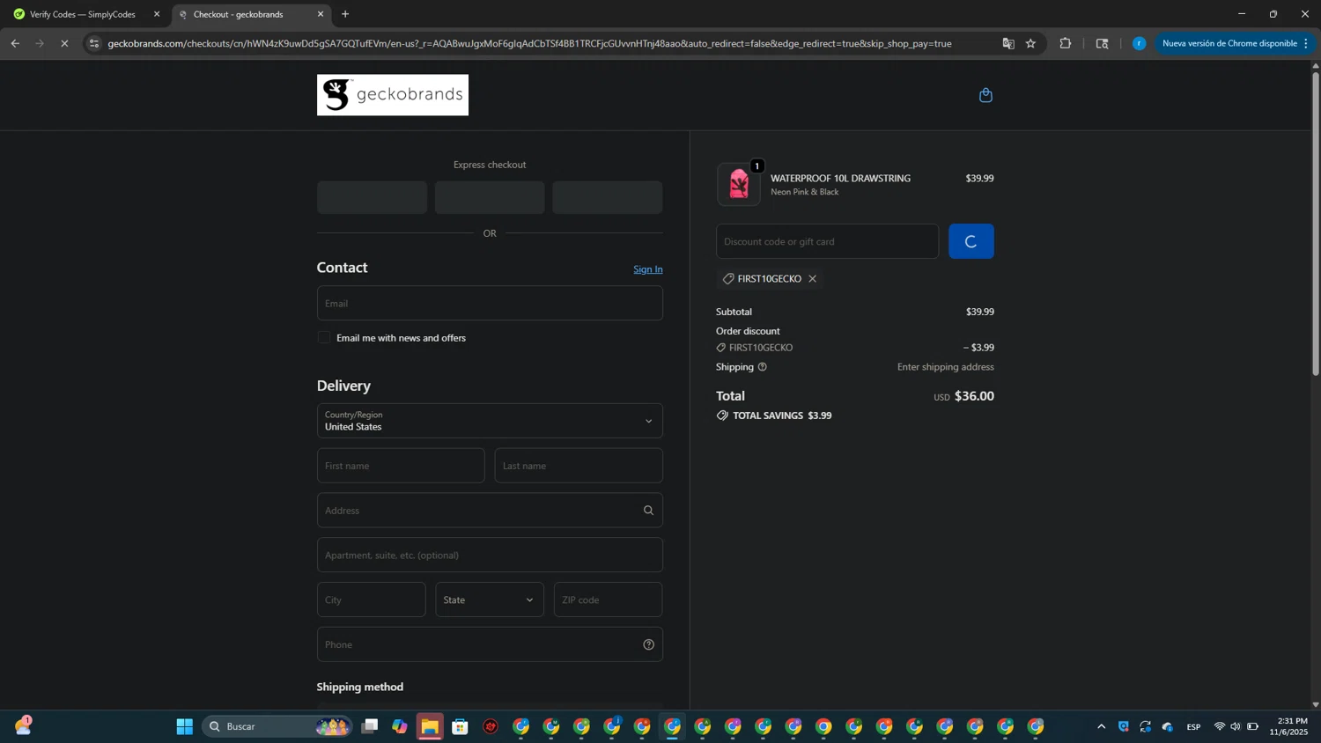1321x743 pixels.
Task: Open the Sign In link
Action: click(x=648, y=269)
